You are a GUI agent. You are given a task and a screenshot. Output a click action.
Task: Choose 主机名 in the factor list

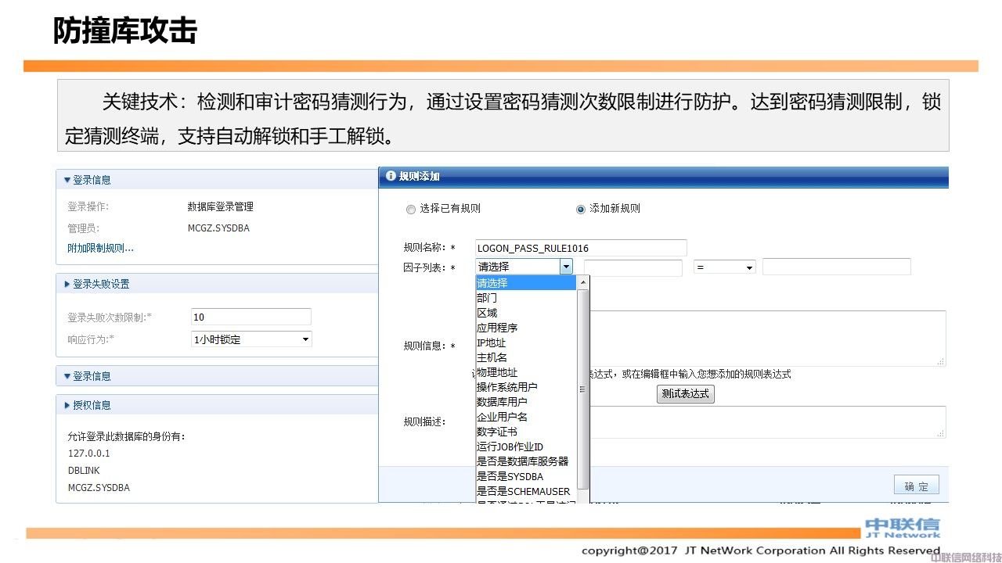pos(526,357)
